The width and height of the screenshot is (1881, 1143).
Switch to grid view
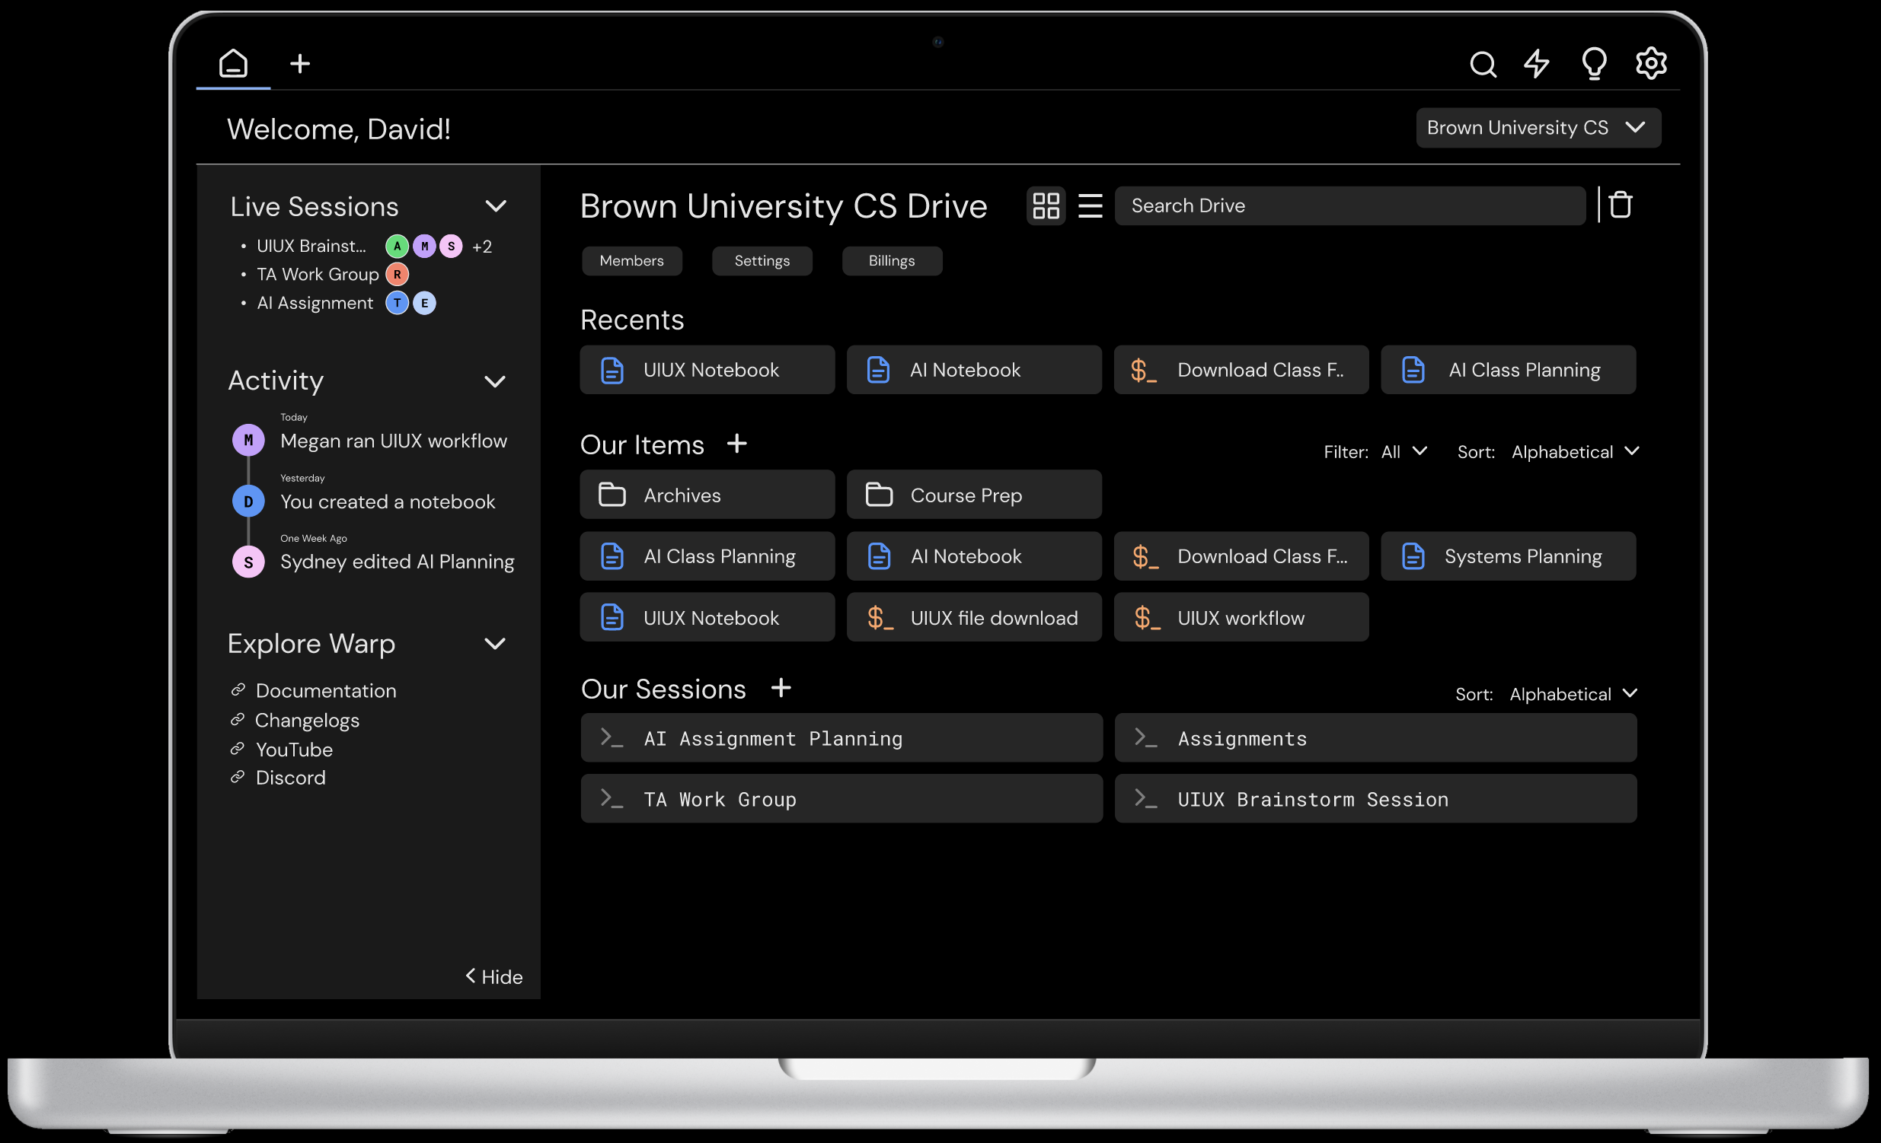[1045, 205]
